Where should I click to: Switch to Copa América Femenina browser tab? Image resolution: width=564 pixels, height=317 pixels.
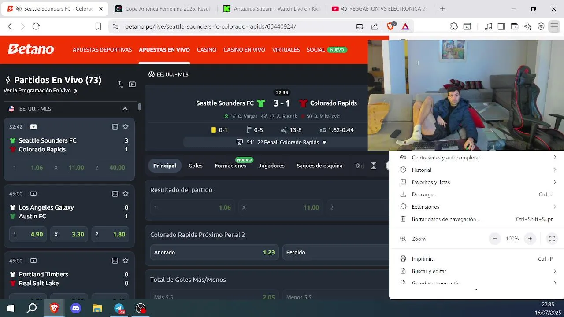[163, 9]
